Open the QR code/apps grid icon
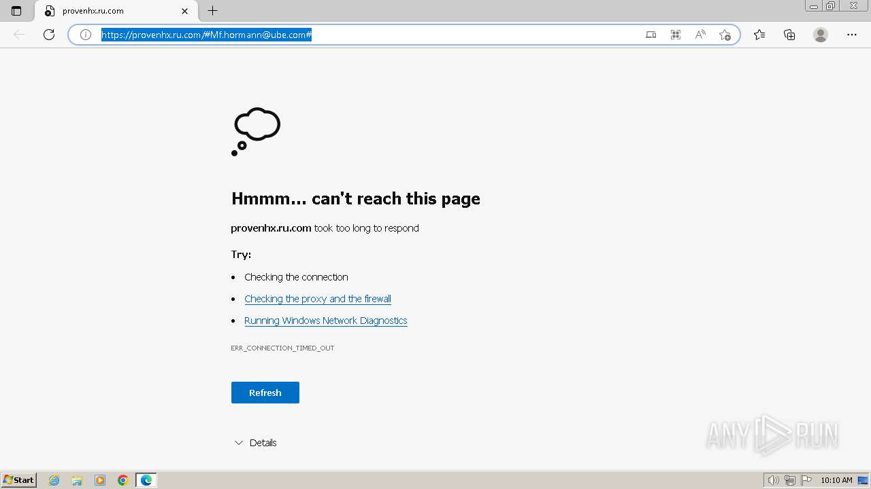Viewport: 871px width, 489px height. [x=676, y=35]
